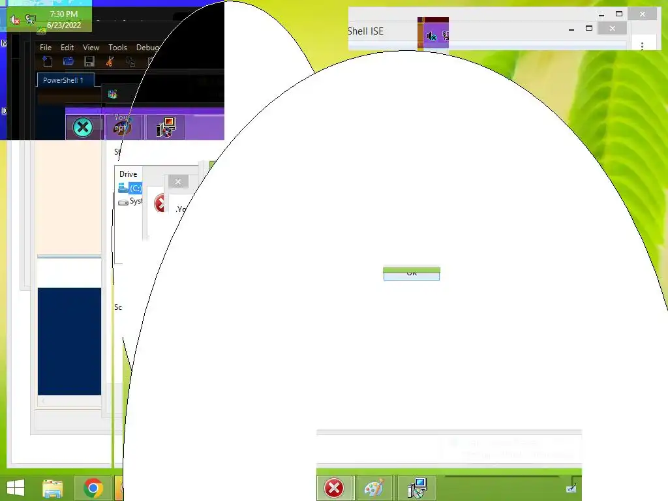The width and height of the screenshot is (668, 501).
Task: Click the cyan X taskbar button on purple bar
Action: [x=83, y=127]
